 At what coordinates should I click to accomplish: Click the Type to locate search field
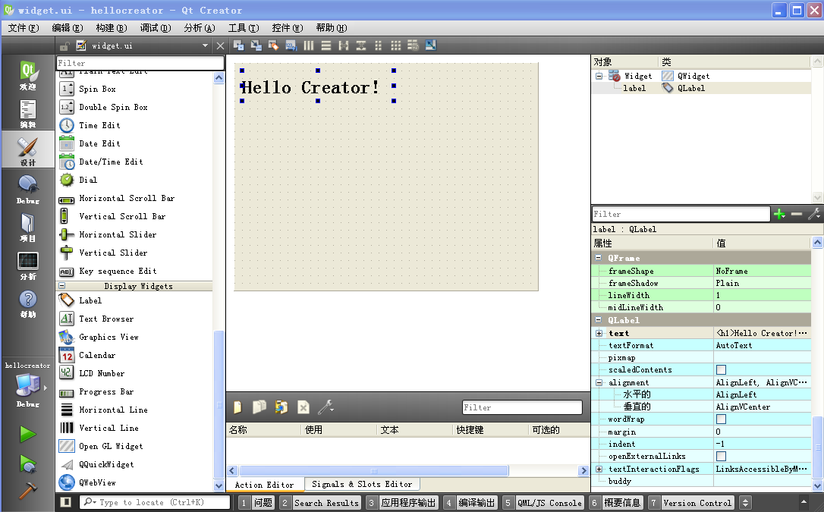156,502
